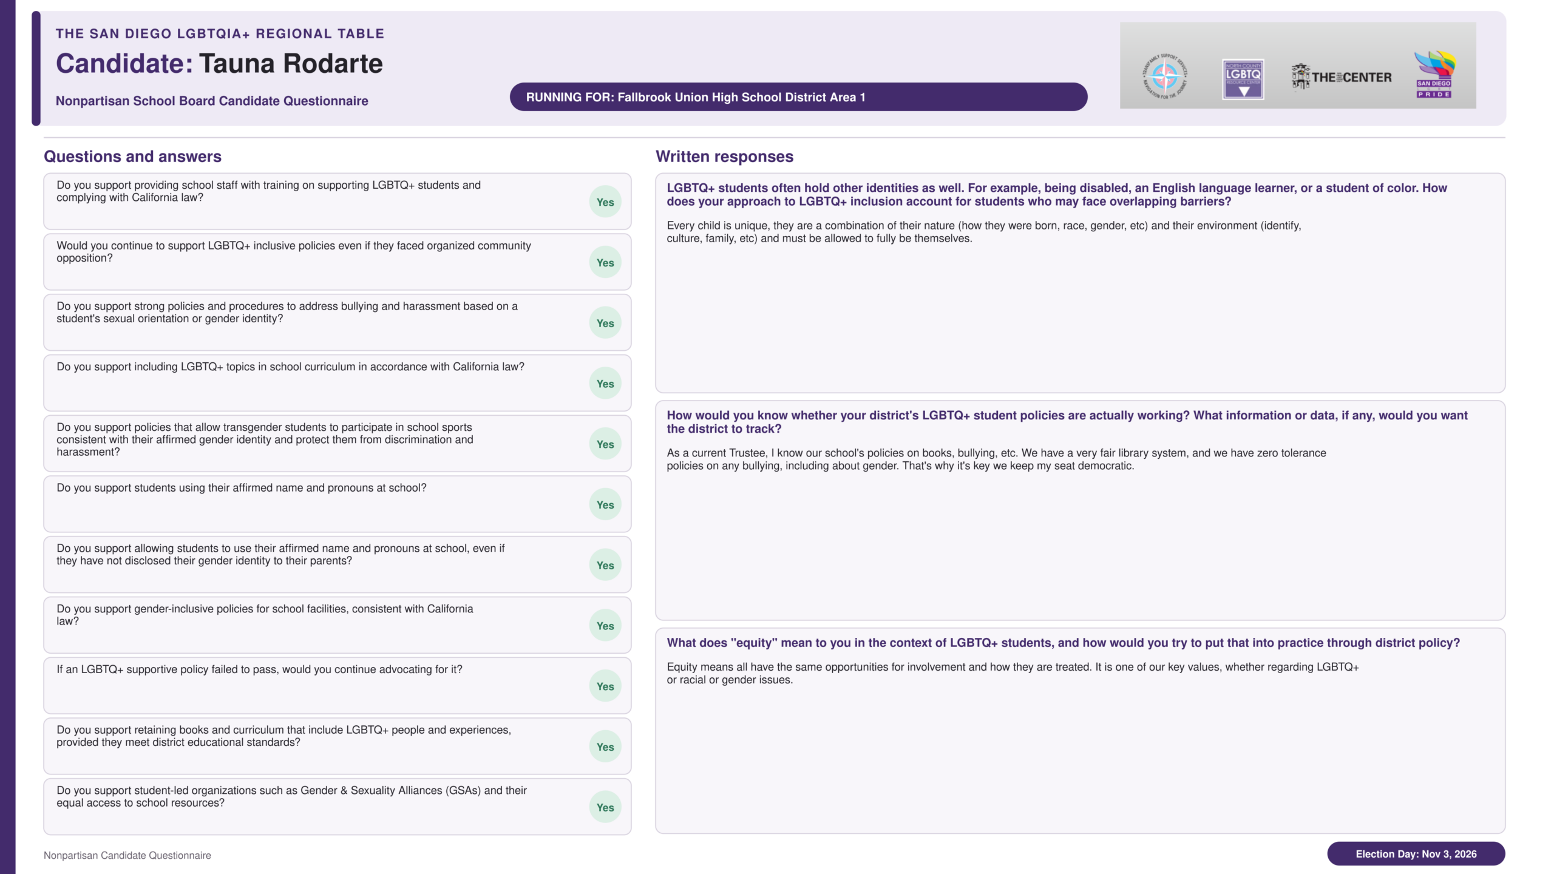1554x874 pixels.
Task: Click question about Gender & Sexuality Alliances
Action: [291, 796]
